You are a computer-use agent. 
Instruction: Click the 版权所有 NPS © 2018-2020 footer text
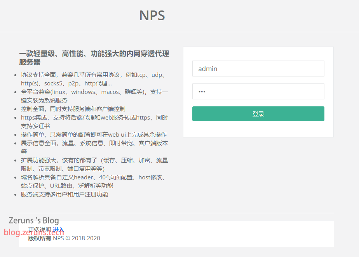click(64, 238)
